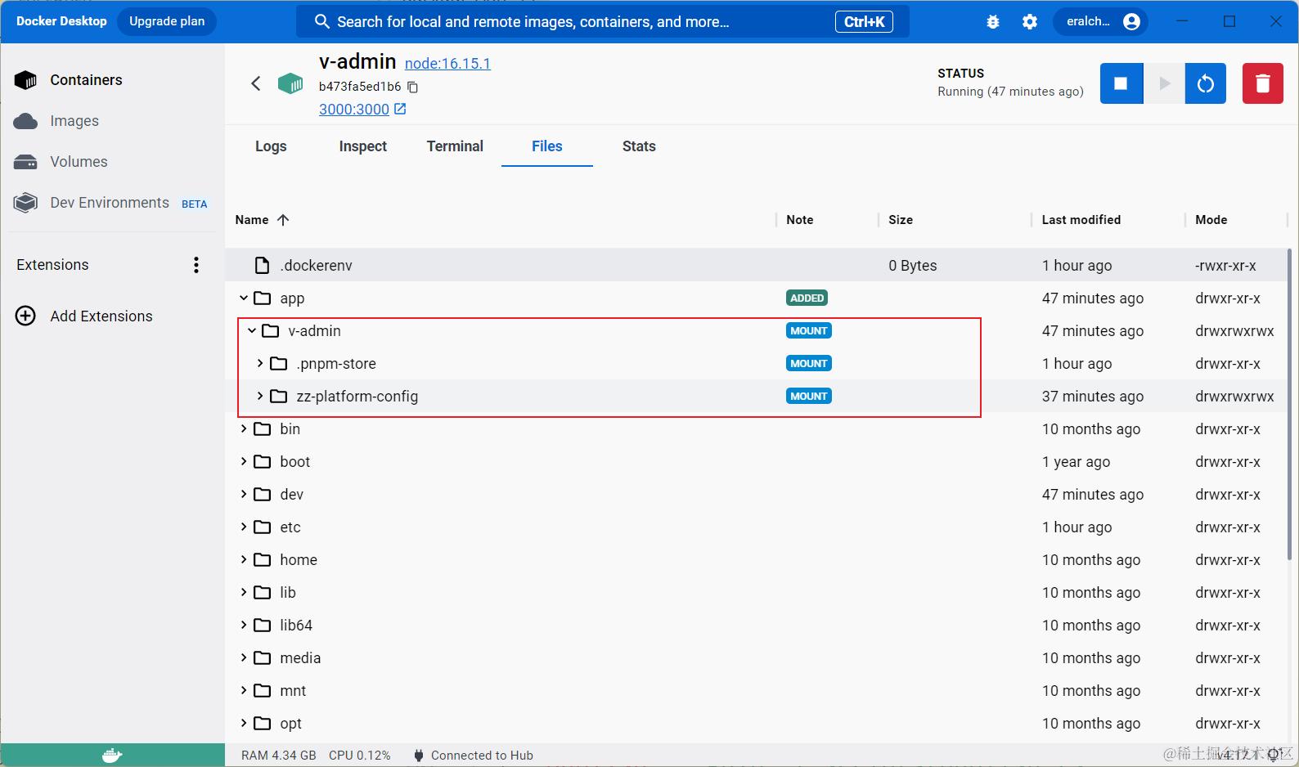Stop the v-admin container
The width and height of the screenshot is (1299, 767).
point(1121,83)
